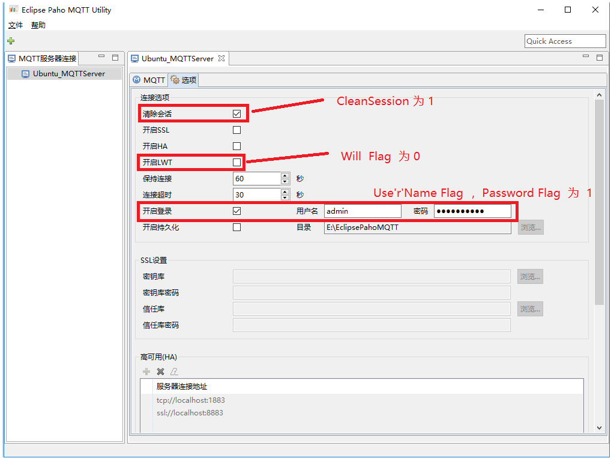Open the 帮助 menu

tap(38, 25)
